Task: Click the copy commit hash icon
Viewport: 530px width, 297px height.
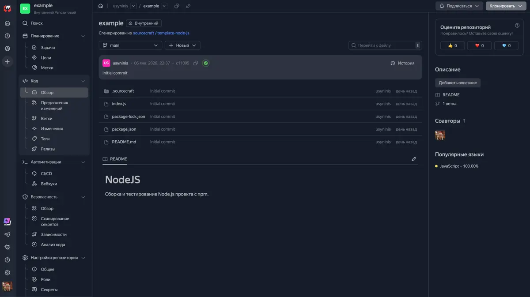Action: click(195, 63)
